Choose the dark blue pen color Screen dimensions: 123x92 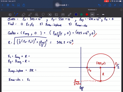point(76,15)
